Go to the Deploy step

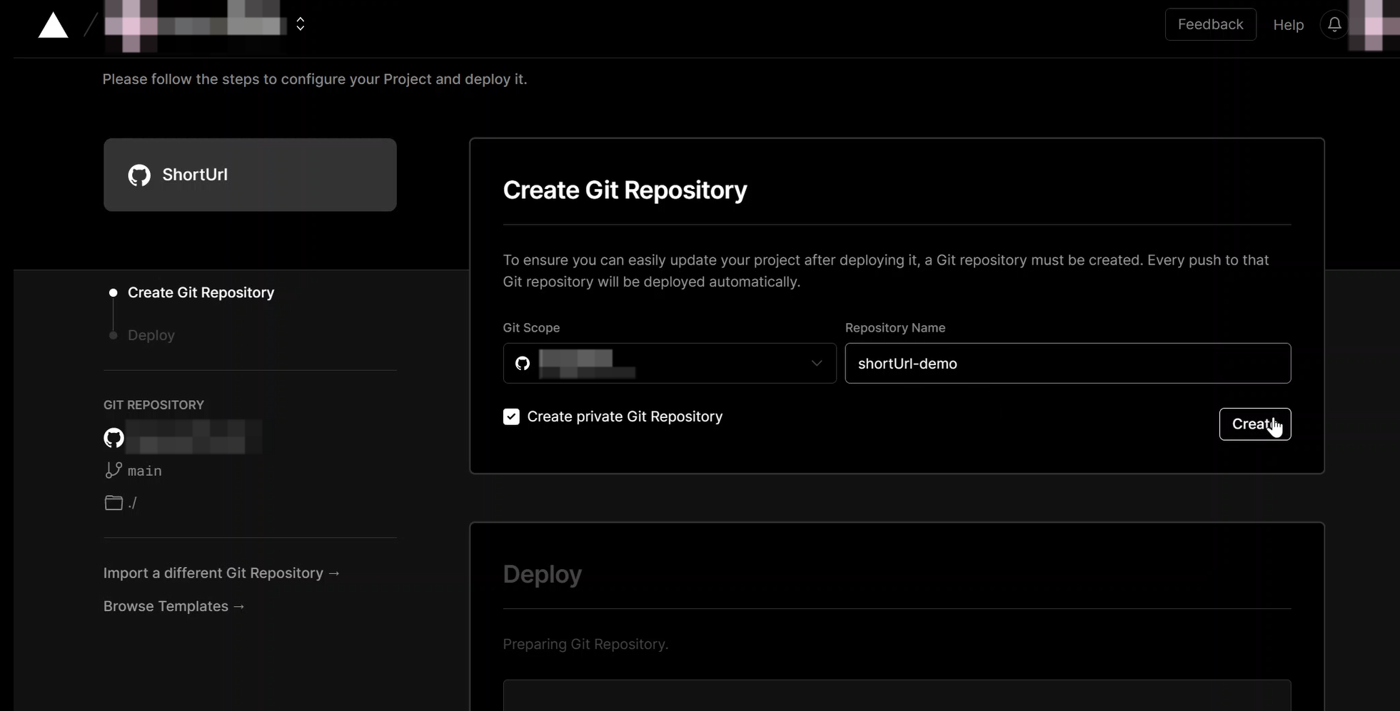point(151,335)
